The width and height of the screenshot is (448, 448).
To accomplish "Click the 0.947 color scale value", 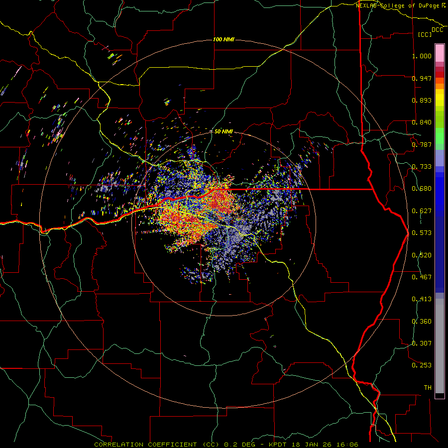I will pyautogui.click(x=422, y=78).
